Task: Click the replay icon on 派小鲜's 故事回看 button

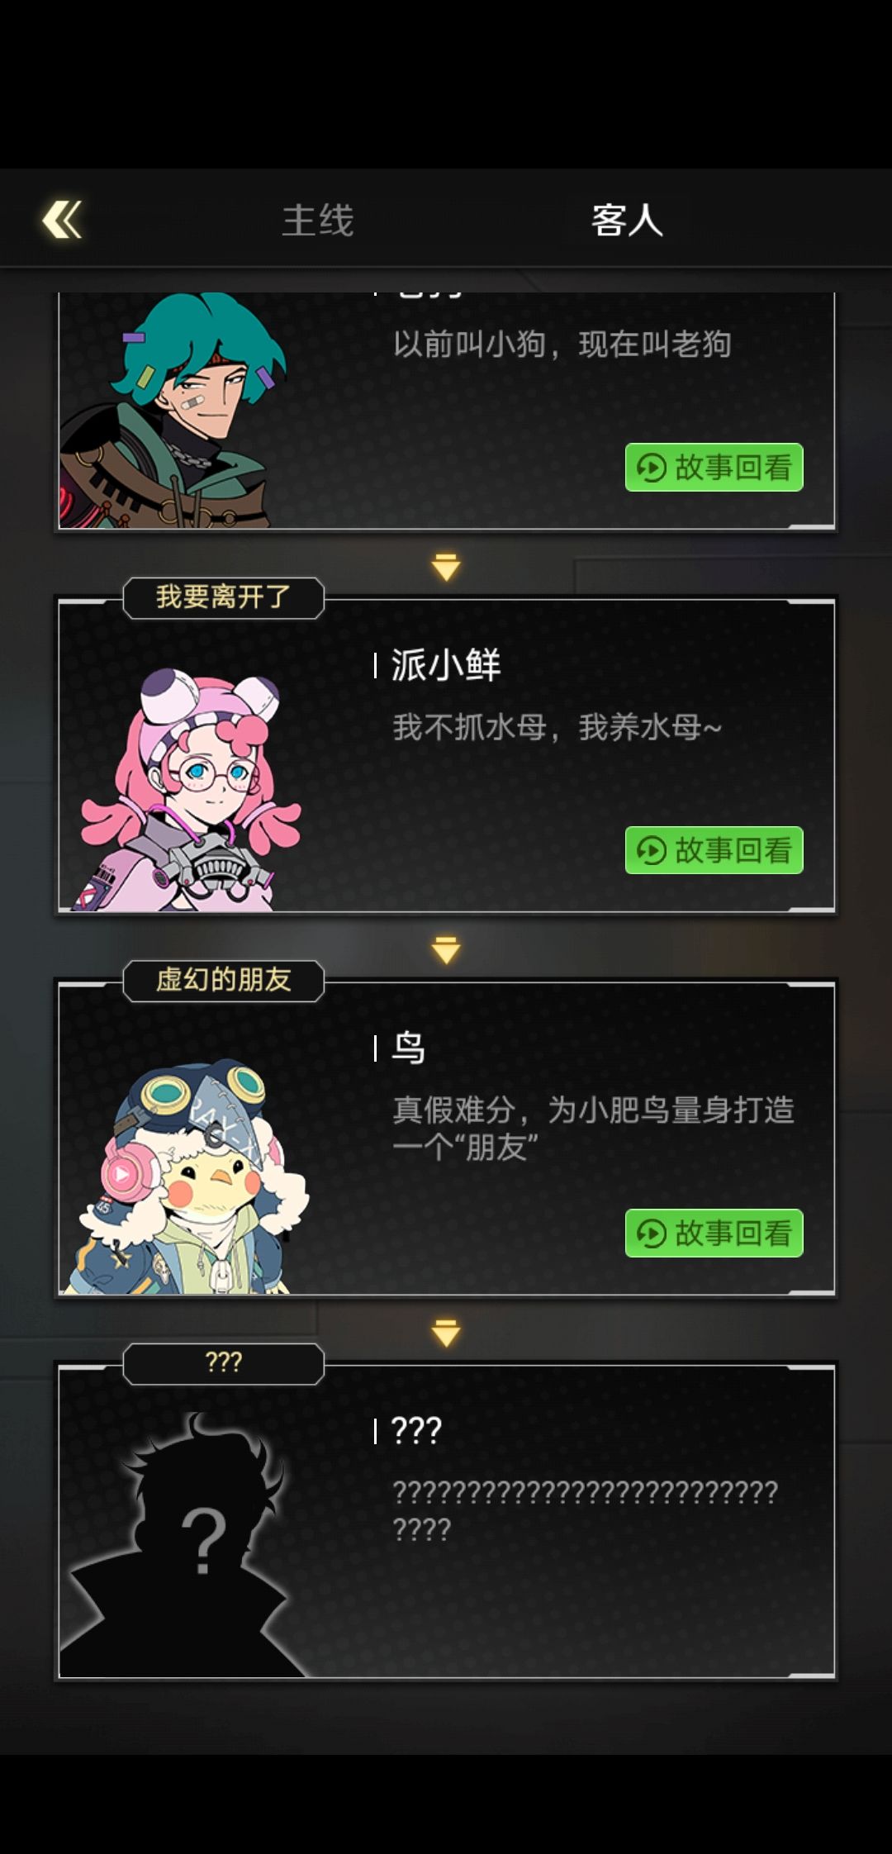Action: 652,850
